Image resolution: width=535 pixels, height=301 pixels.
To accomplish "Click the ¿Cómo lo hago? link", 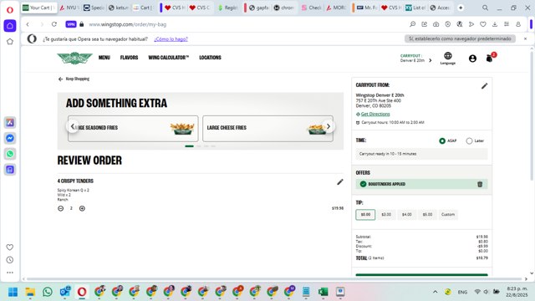I will pyautogui.click(x=171, y=39).
